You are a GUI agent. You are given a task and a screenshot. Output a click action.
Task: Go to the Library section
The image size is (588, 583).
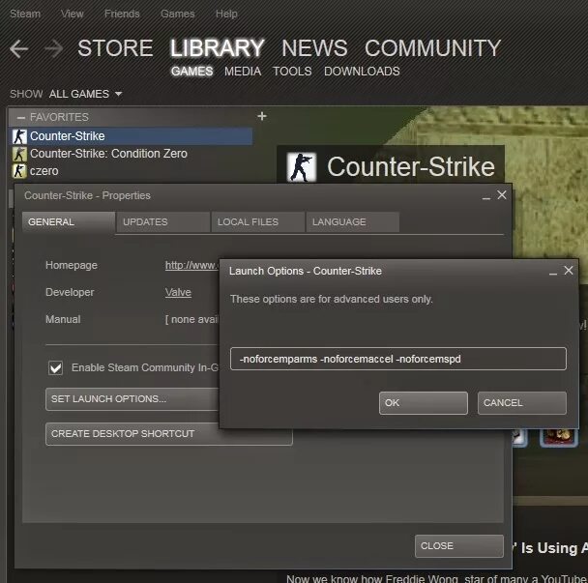[218, 48]
